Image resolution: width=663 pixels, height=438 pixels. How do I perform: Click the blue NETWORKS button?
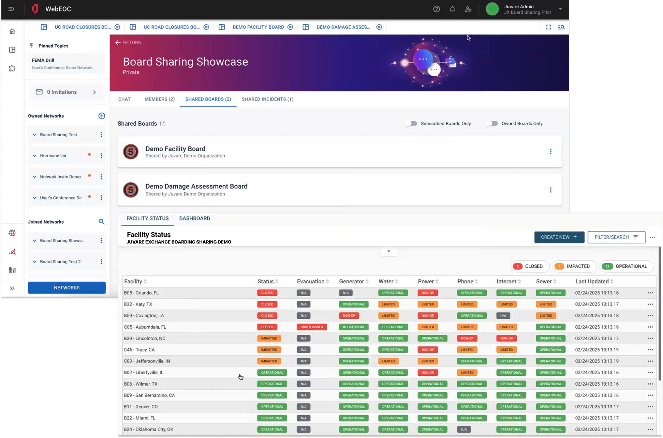coord(67,288)
